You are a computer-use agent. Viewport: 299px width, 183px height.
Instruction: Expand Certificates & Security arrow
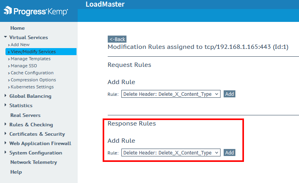click(x=5, y=133)
